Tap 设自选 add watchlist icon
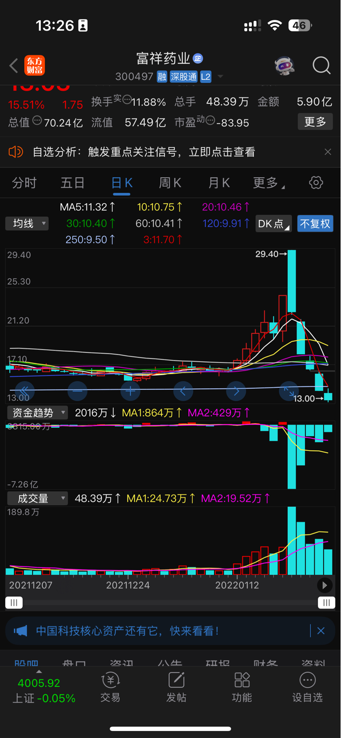Image resolution: width=341 pixels, height=738 pixels. pos(307,687)
